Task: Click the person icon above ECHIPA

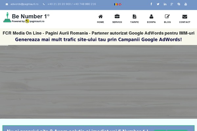Action: (x=151, y=16)
